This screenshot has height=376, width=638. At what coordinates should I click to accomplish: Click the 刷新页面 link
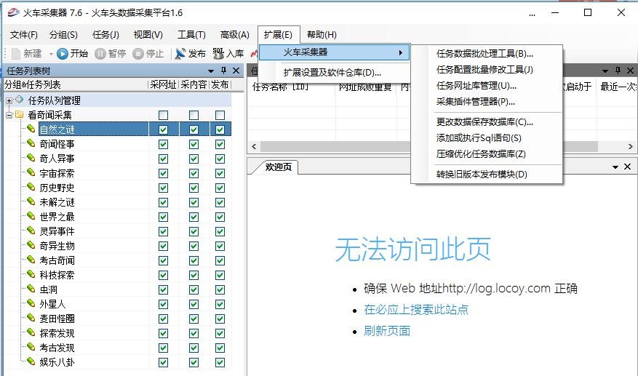(x=387, y=330)
